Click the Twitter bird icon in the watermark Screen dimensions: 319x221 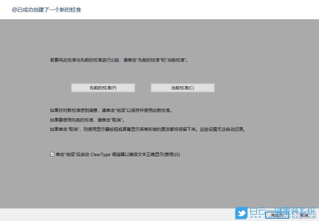tap(242, 213)
